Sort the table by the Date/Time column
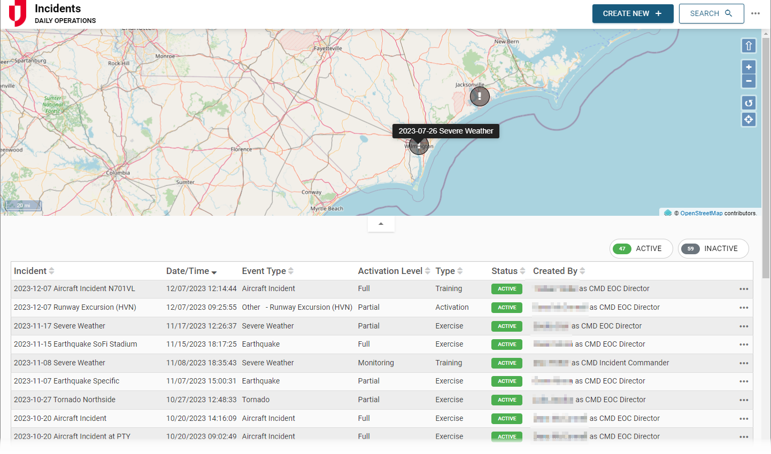The width and height of the screenshot is (771, 454). [191, 271]
